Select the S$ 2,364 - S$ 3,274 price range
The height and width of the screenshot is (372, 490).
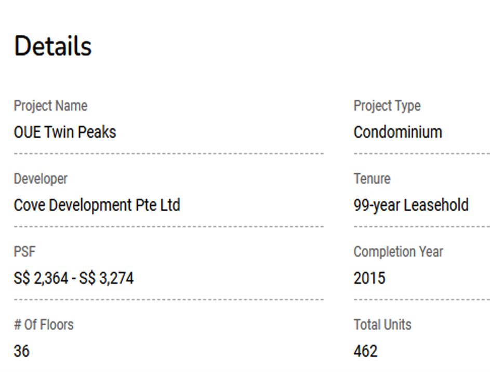pos(74,279)
